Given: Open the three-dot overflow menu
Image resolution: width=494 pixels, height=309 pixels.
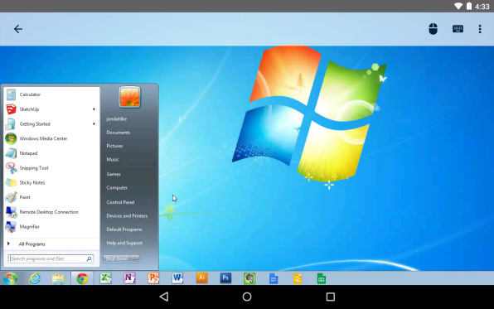Looking at the screenshot, I should pos(480,29).
